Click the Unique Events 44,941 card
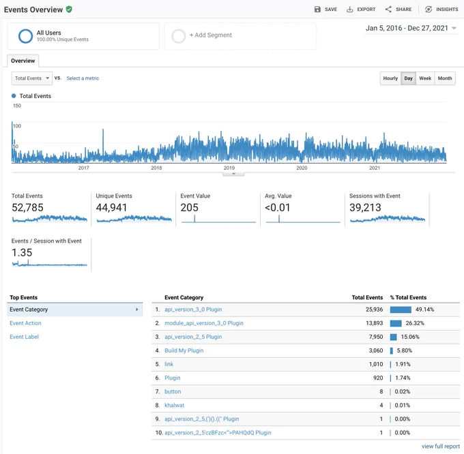 point(134,209)
